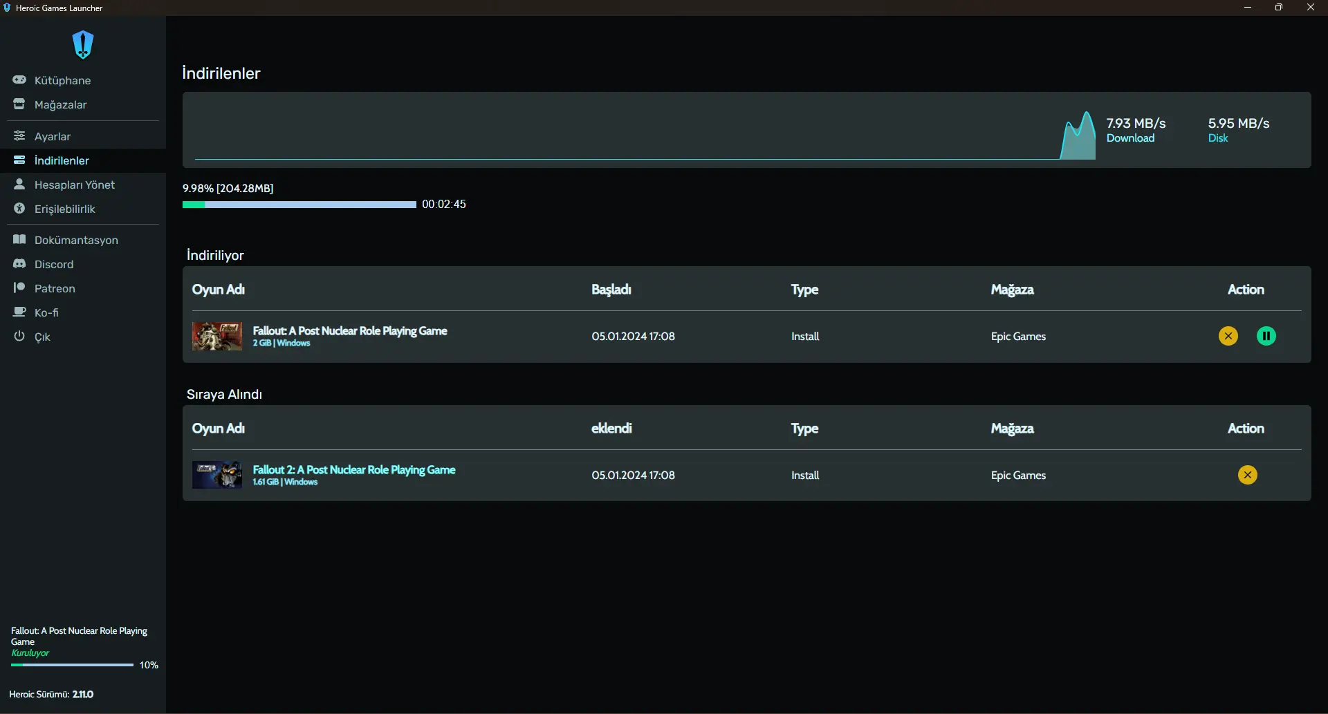This screenshot has width=1328, height=714.
Task: Click Başladı column header
Action: click(611, 290)
